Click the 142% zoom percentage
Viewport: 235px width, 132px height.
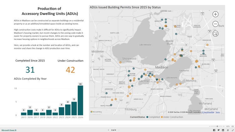[228, 126]
